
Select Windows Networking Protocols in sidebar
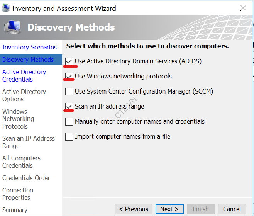(x=18, y=119)
